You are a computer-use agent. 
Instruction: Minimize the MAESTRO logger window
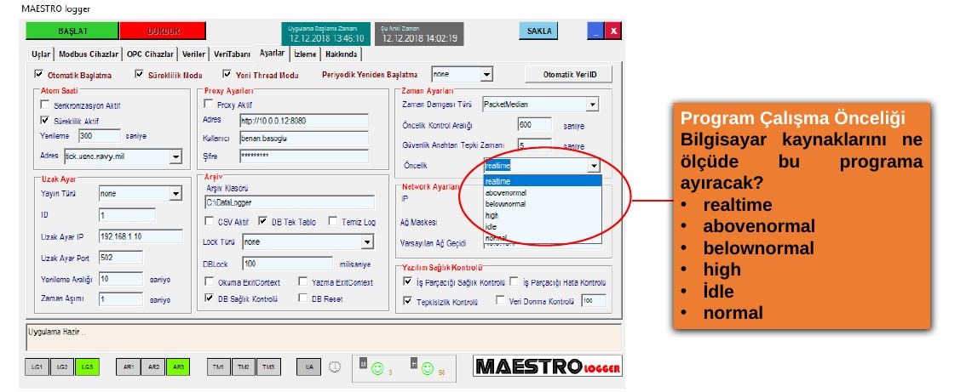point(595,31)
